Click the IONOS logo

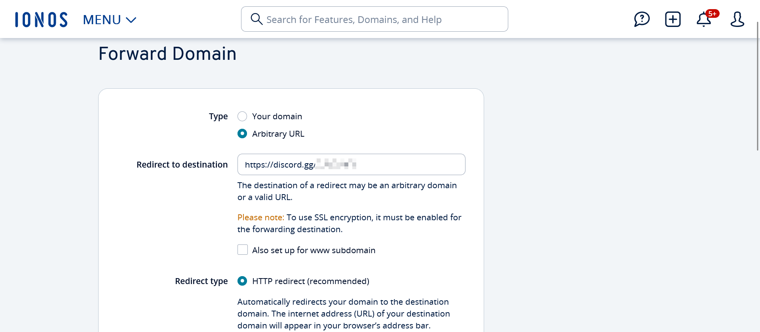[41, 19]
